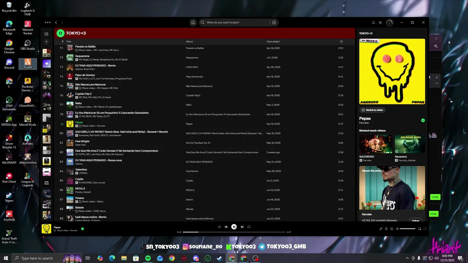This screenshot has height=263, width=468.
Task: Click Windows Start button
Action: 6,258
